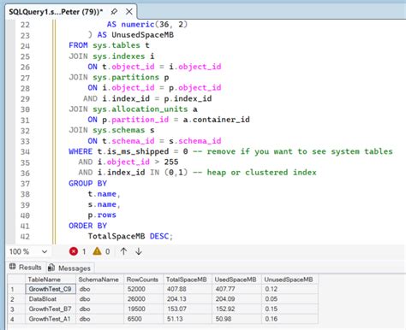
Task: Click line number 36 in the margin
Action: [x=25, y=173]
